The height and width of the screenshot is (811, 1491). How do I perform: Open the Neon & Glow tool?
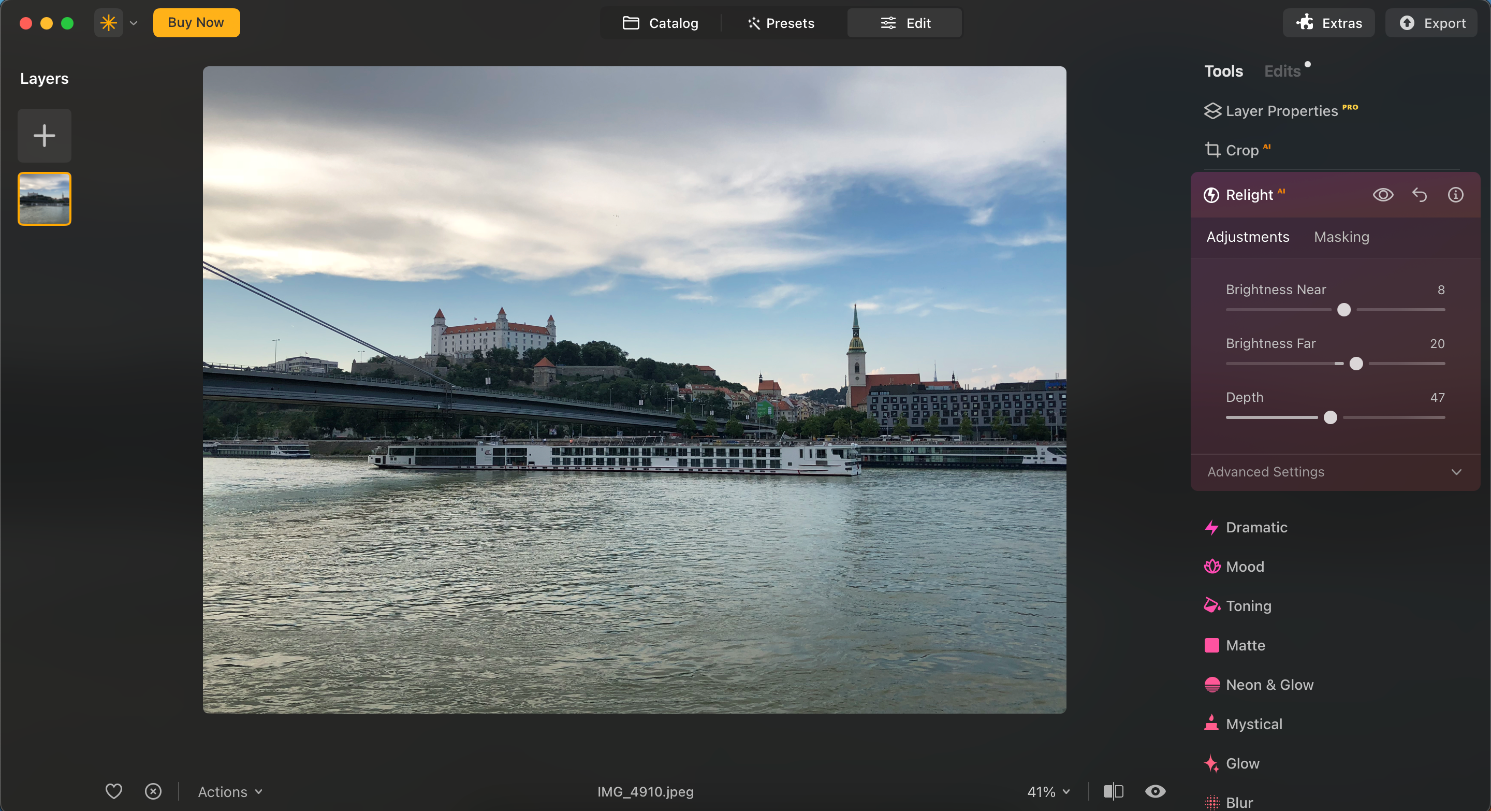coord(1270,684)
